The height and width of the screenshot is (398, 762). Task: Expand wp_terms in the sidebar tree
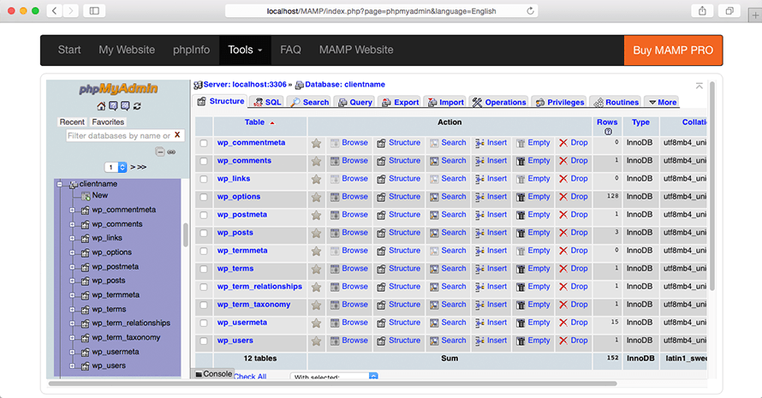point(72,310)
